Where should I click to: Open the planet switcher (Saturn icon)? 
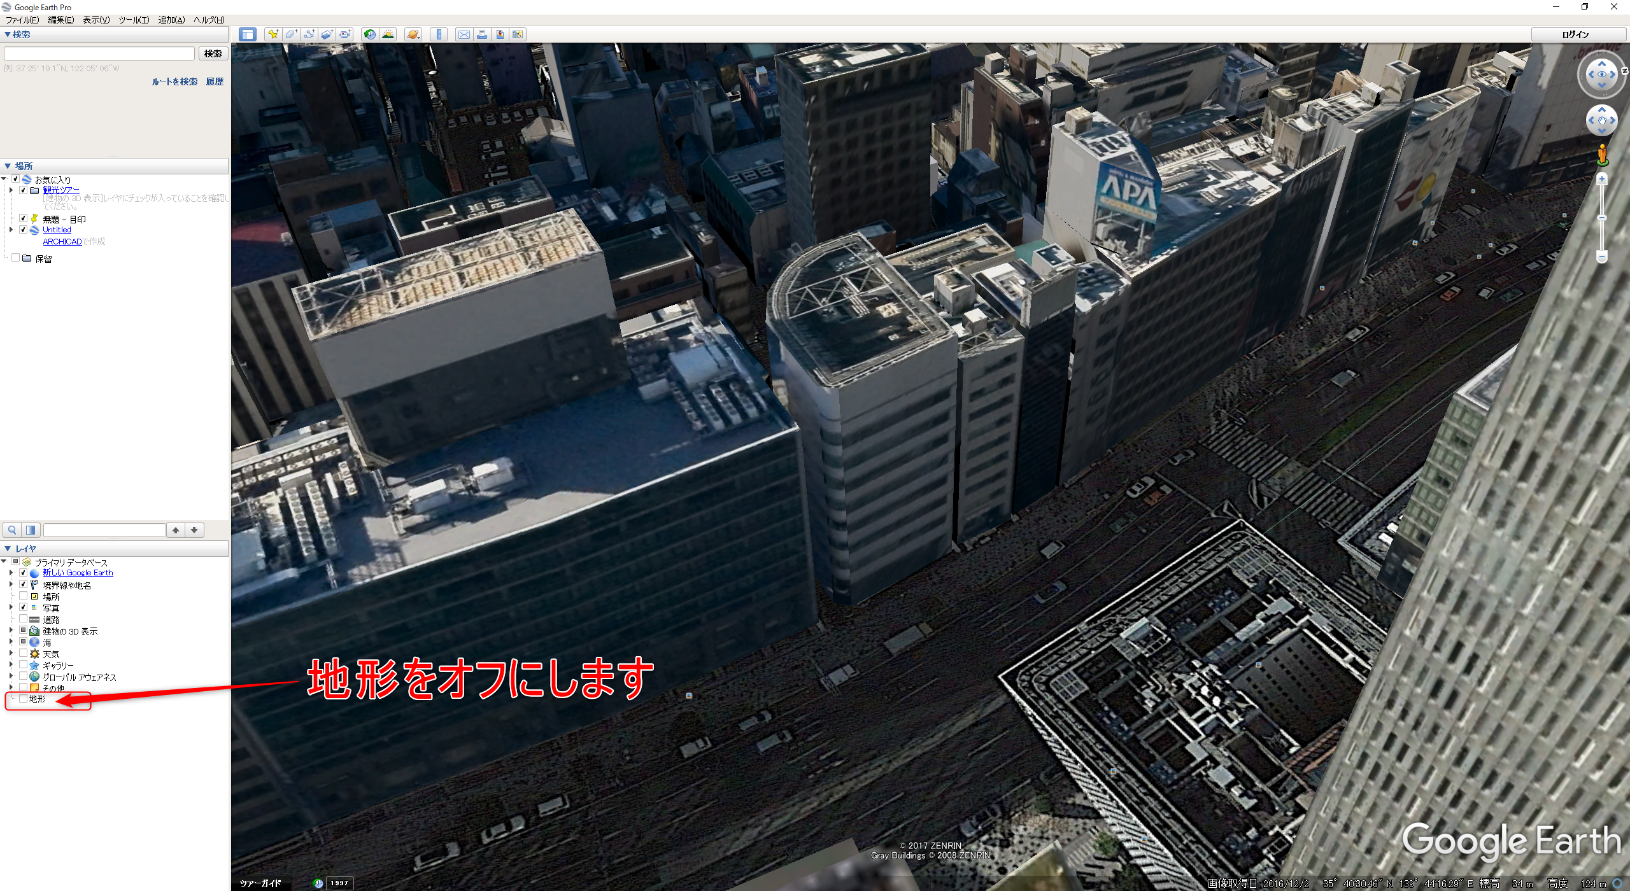click(413, 34)
